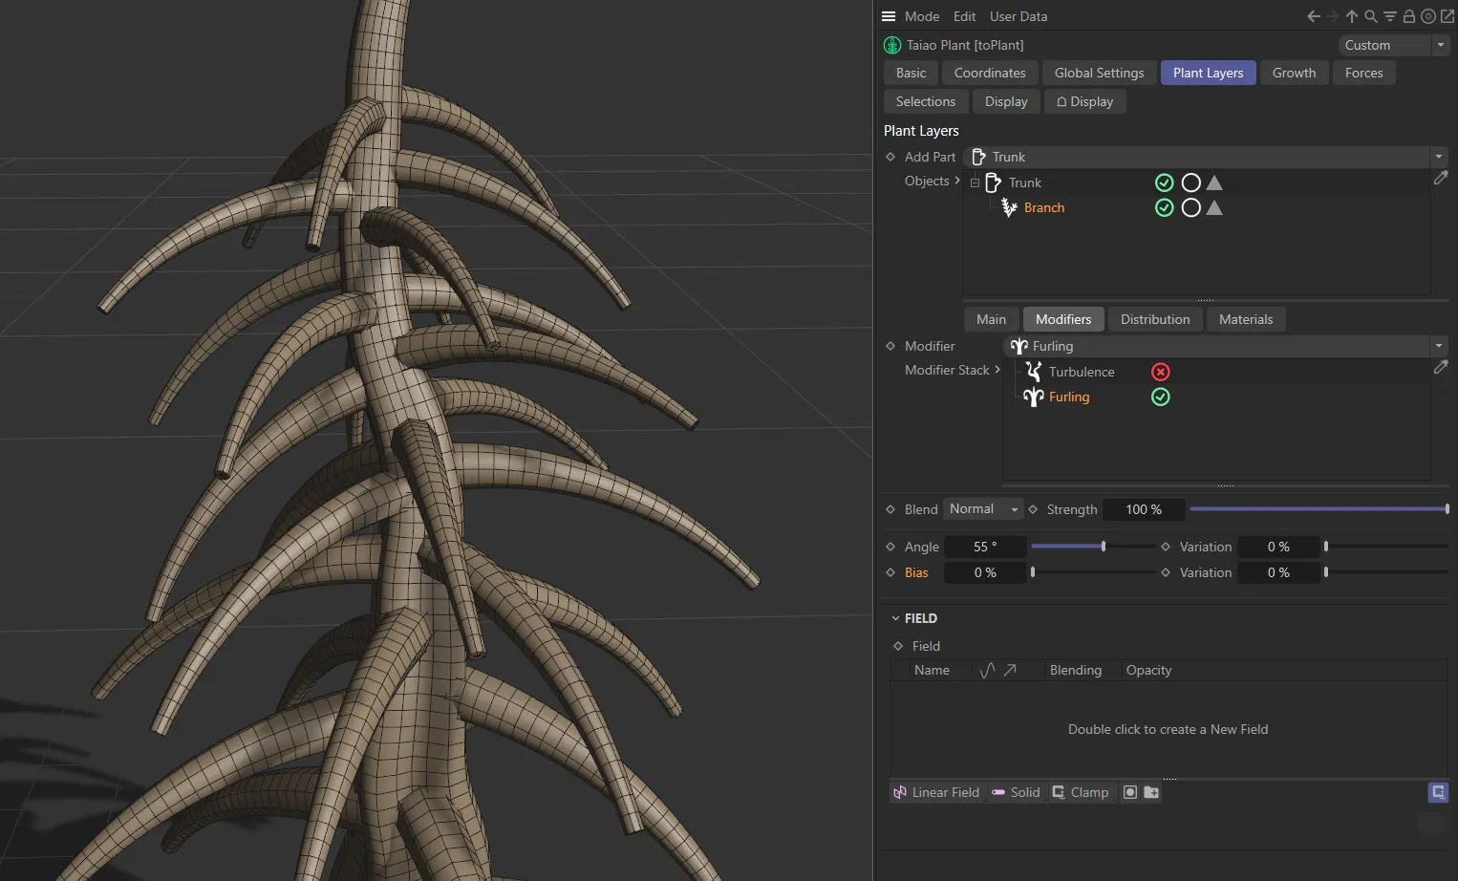
Task: Switch to the Distribution tab
Action: click(1154, 319)
